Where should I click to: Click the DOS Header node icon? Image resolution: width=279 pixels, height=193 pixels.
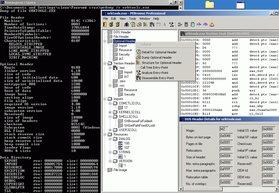110,32
